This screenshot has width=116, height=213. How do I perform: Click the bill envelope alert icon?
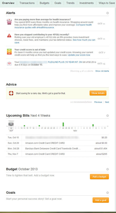click(x=9, y=63)
